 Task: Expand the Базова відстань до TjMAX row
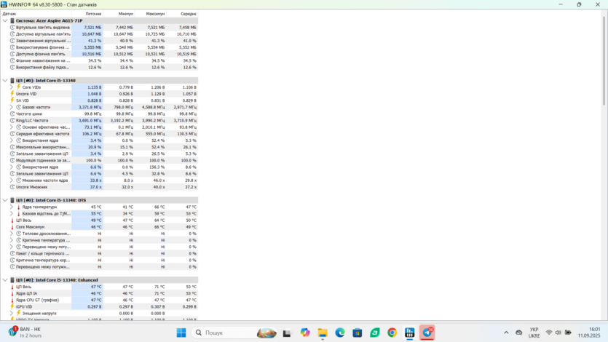point(11,213)
